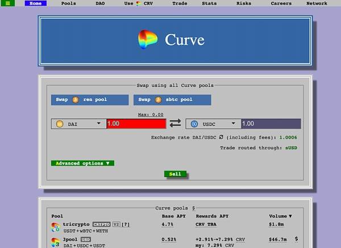Open the tricrypto pool link
This screenshot has height=248, width=341.
[76, 224]
